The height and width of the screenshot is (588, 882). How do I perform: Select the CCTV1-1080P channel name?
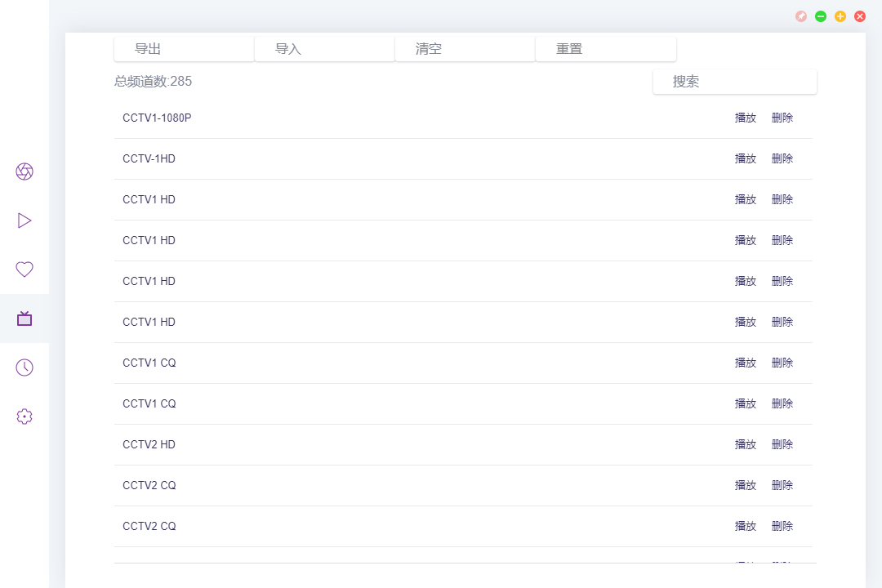[x=157, y=118]
